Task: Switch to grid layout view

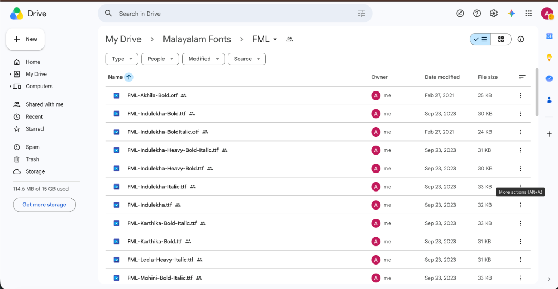Action: [x=501, y=39]
